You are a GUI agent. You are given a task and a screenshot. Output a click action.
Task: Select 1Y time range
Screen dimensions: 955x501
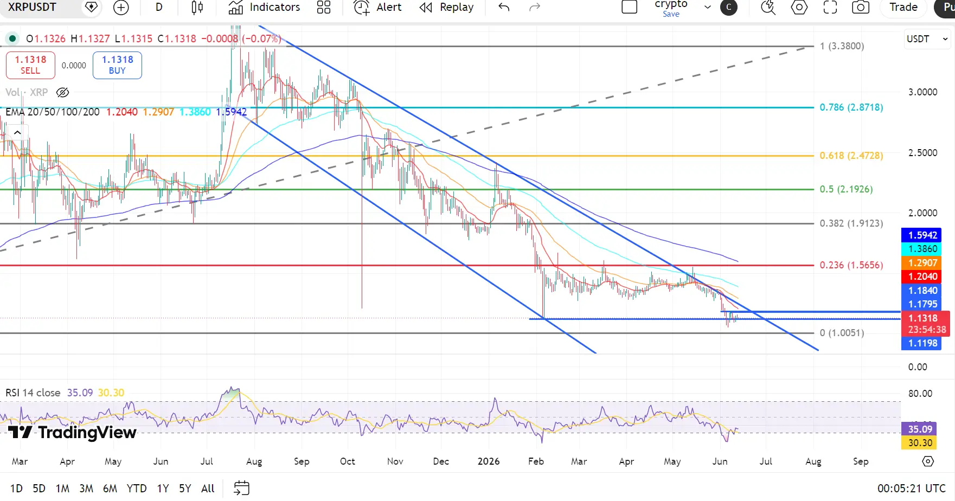click(163, 489)
